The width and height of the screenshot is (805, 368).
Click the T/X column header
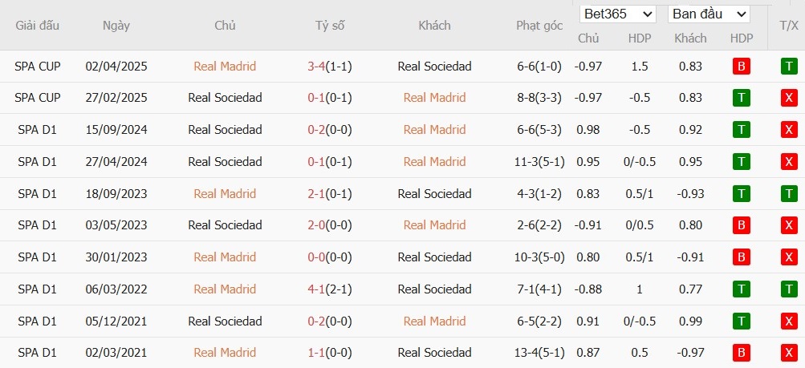(788, 26)
